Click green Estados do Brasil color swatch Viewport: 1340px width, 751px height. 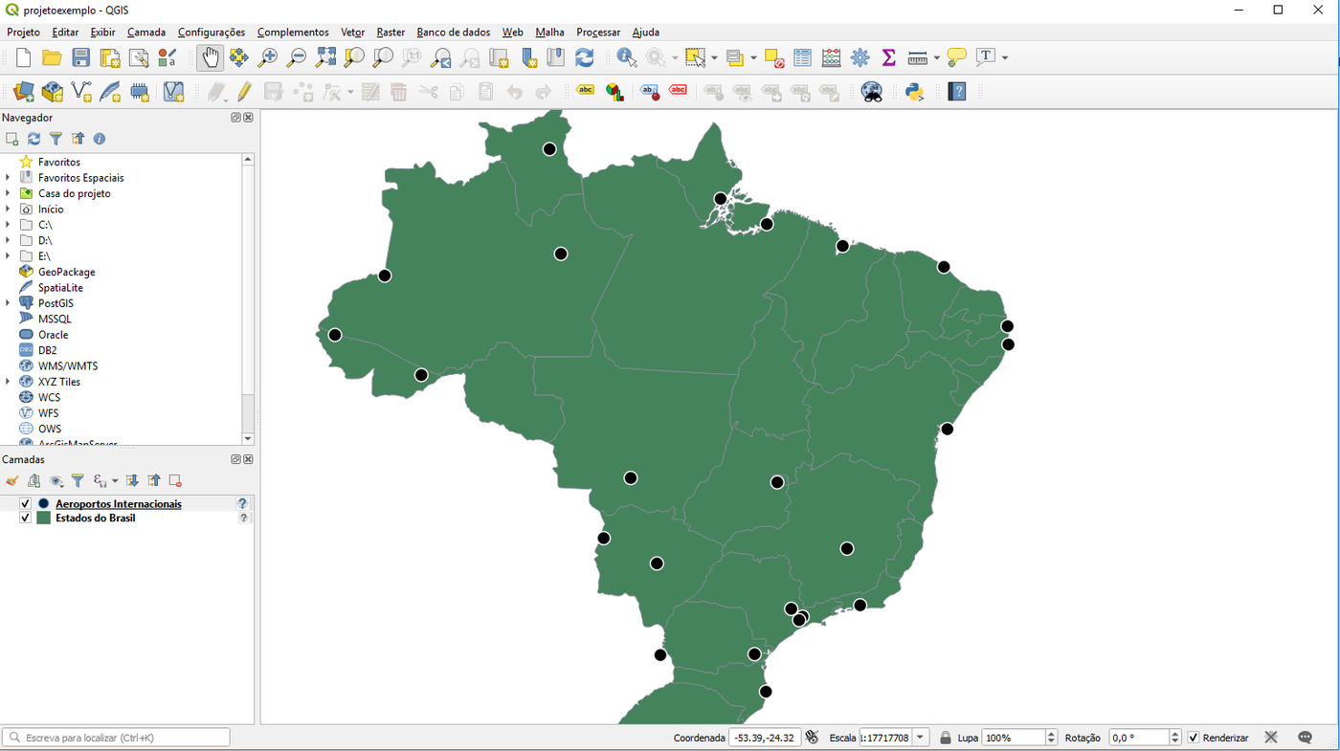pyautogui.click(x=43, y=518)
